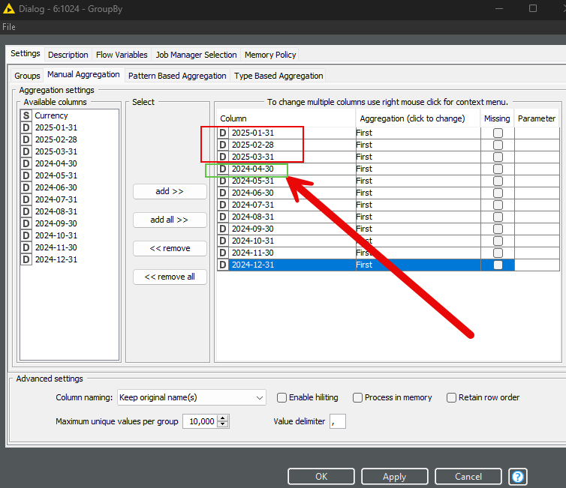This screenshot has width=566, height=488.
Task: Click the Value delimiter input field
Action: pos(338,421)
